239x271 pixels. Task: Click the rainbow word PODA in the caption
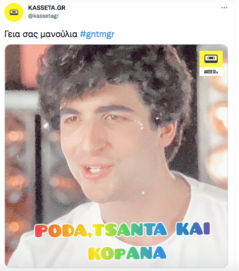[62, 231]
